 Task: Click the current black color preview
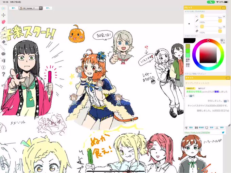tap(190, 40)
